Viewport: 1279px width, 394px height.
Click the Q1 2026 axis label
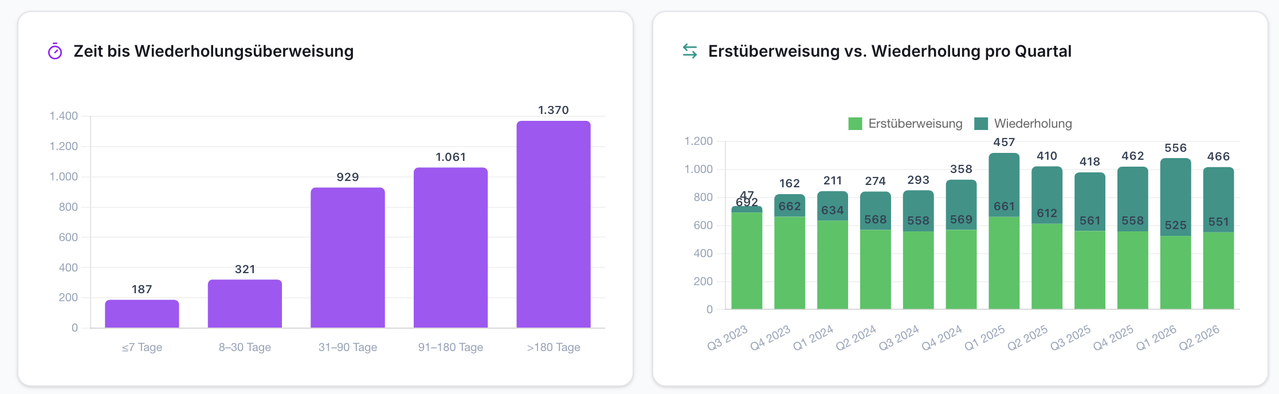(x=1156, y=338)
